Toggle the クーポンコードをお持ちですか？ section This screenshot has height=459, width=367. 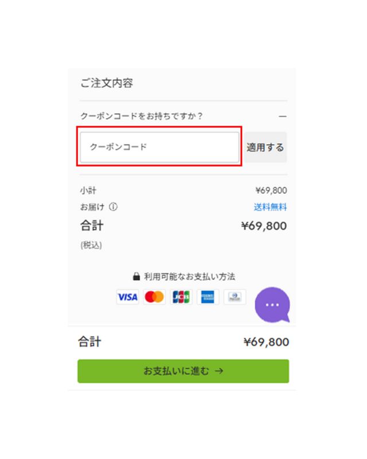142,116
